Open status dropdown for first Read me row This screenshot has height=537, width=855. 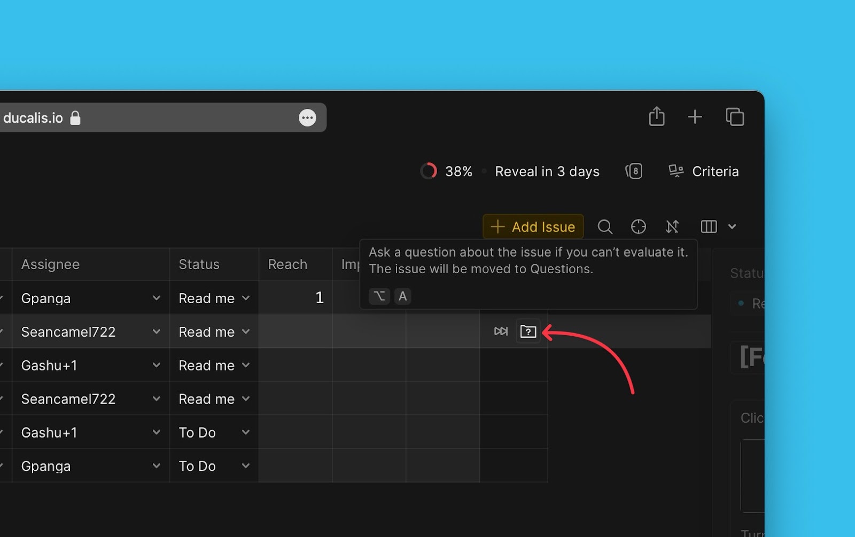pos(245,298)
